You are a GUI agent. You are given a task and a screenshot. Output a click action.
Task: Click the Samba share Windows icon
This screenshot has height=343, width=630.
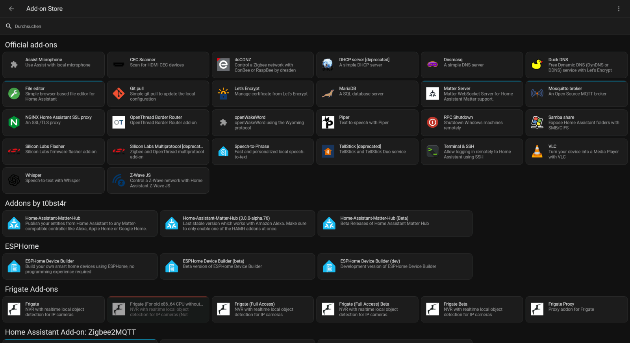(x=537, y=123)
